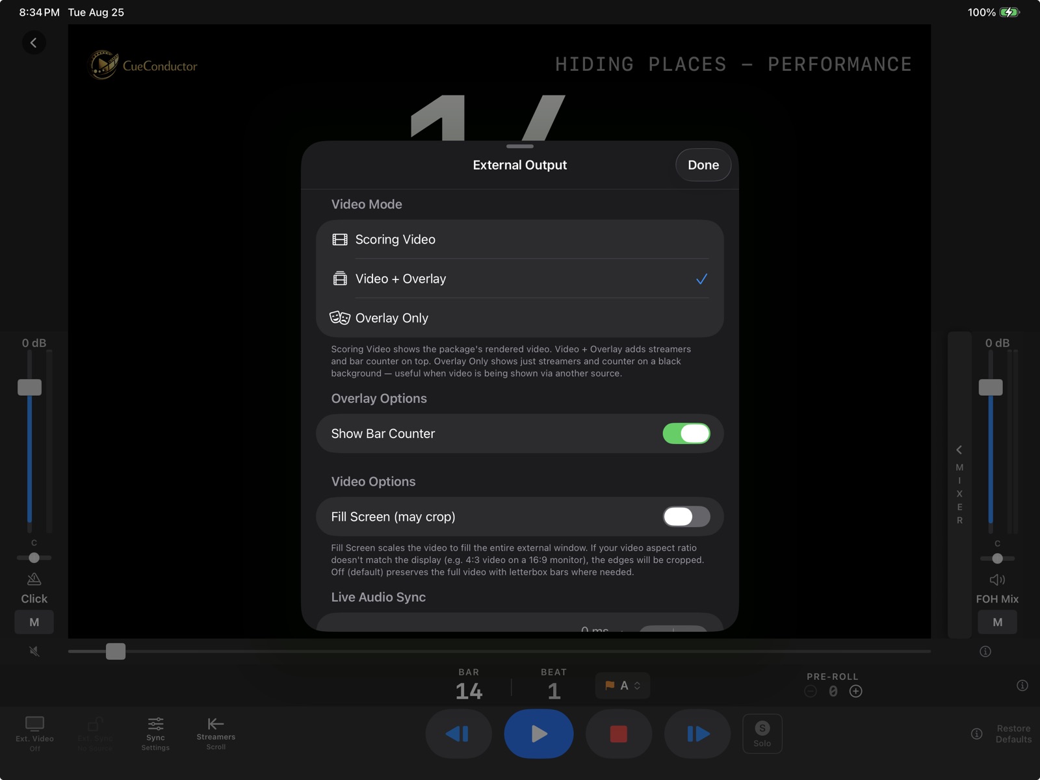Click Done to close External Output
The height and width of the screenshot is (780, 1040).
pos(703,165)
